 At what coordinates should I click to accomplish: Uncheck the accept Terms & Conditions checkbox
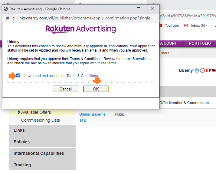tap(18, 76)
